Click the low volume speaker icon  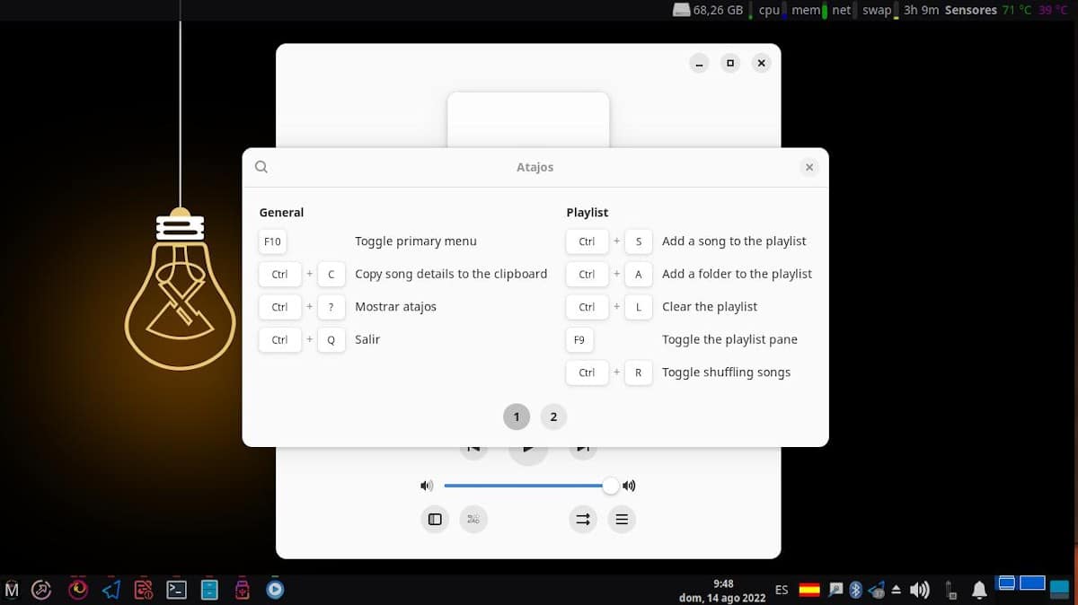(x=427, y=486)
